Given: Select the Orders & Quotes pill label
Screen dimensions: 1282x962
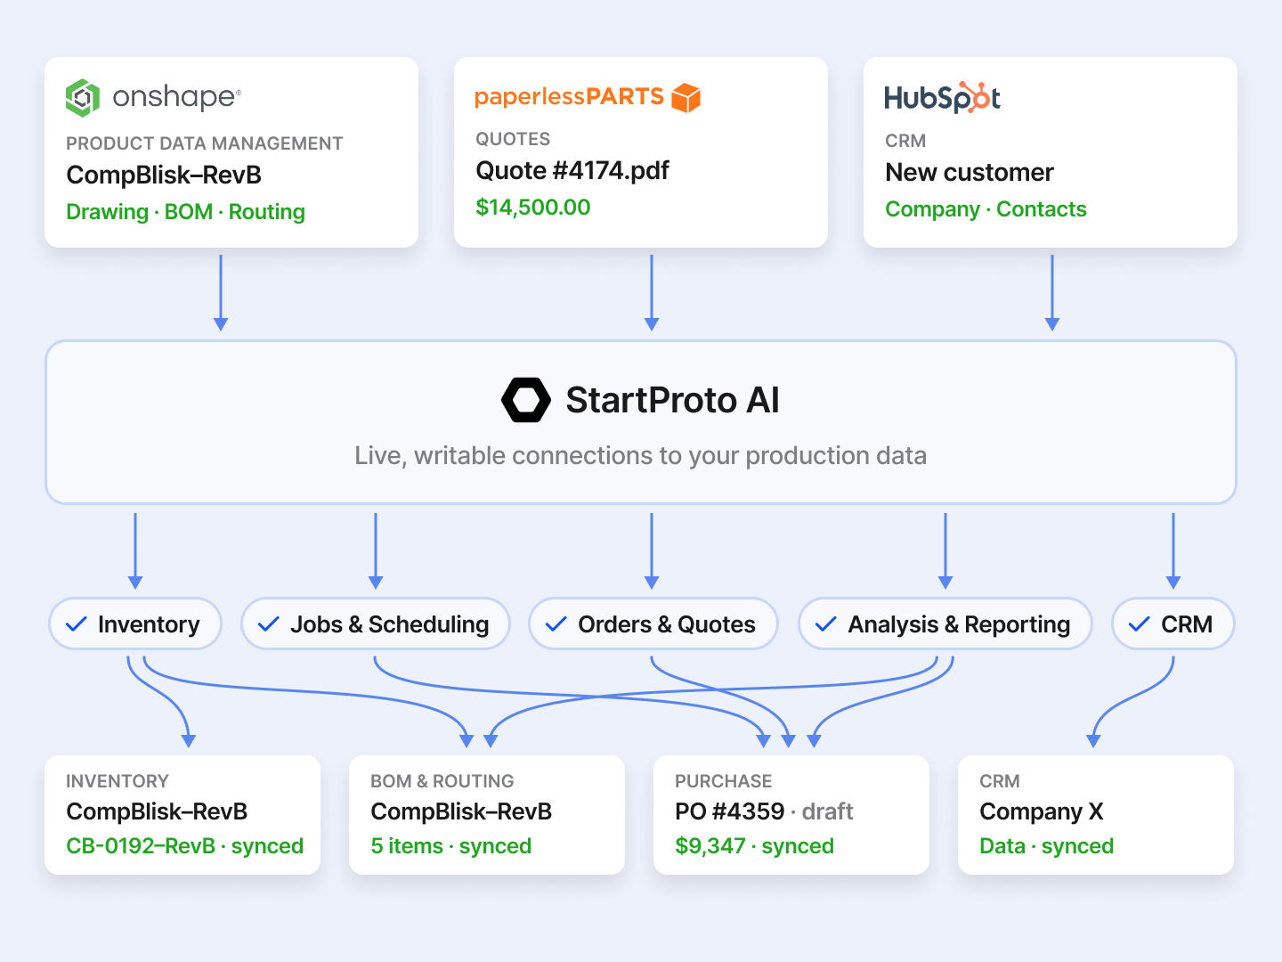Looking at the screenshot, I should 667,624.
